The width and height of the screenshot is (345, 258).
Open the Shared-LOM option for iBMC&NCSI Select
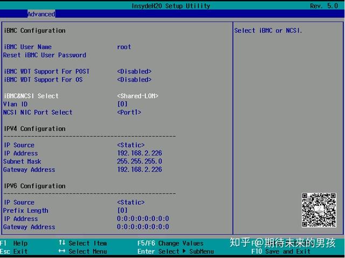point(138,96)
